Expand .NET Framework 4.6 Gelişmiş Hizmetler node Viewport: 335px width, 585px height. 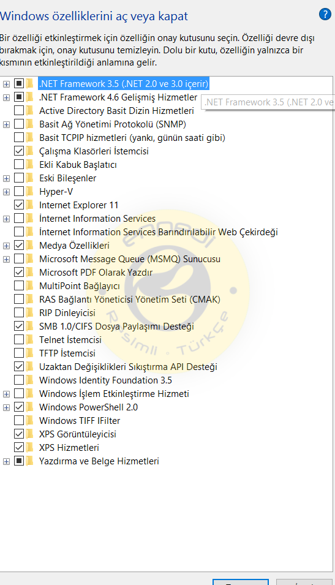[x=6, y=97]
